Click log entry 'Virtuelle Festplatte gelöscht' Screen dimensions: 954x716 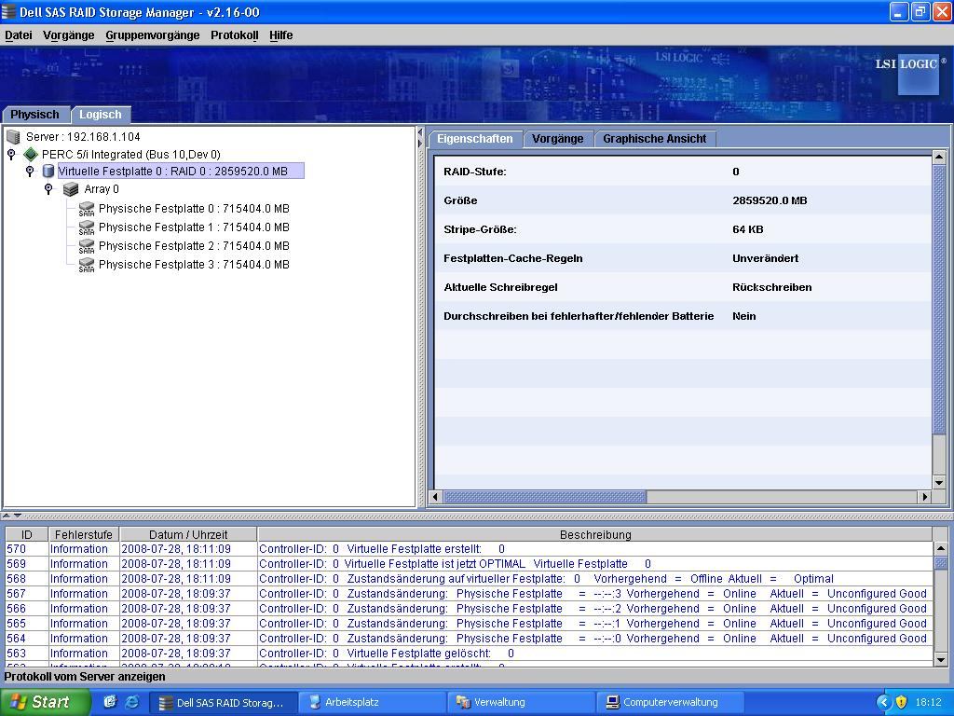tap(470, 654)
